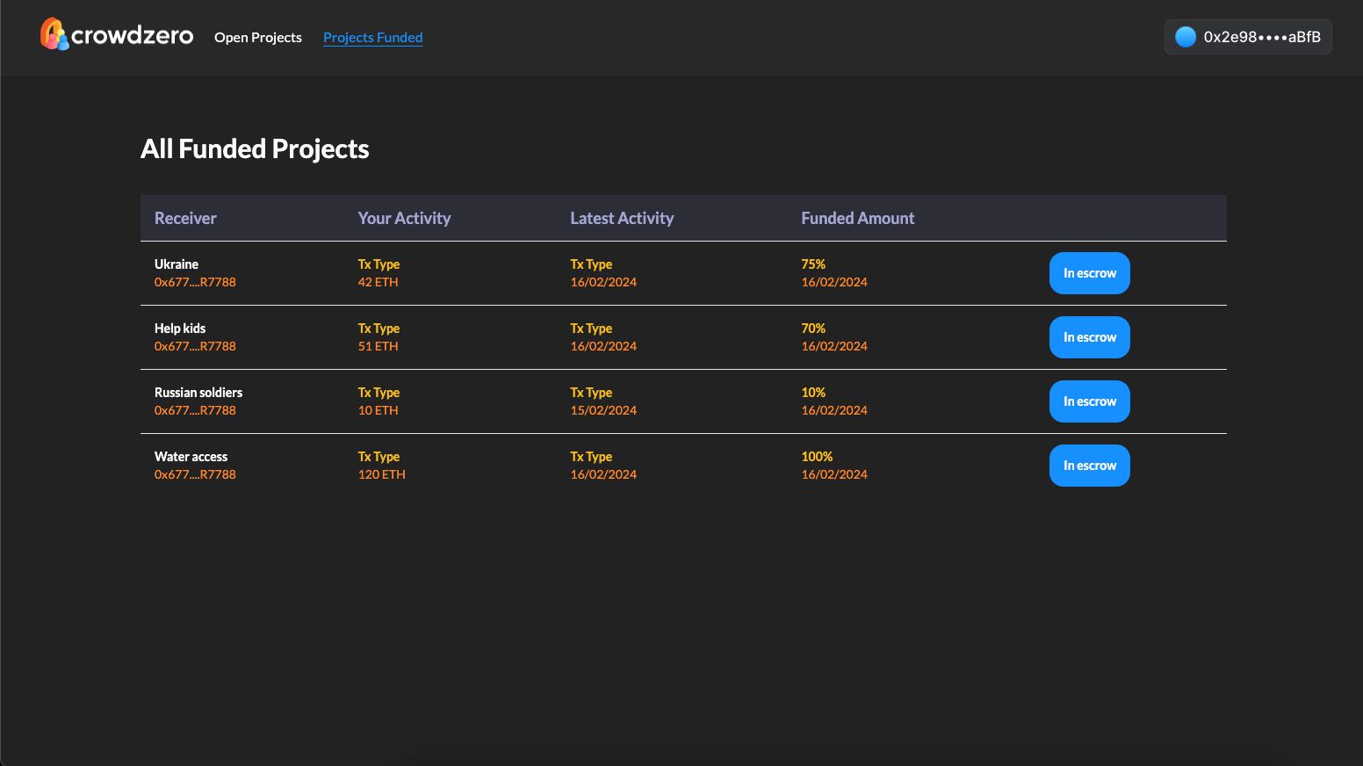Click the Help kids receiver name
The image size is (1363, 766).
point(180,328)
